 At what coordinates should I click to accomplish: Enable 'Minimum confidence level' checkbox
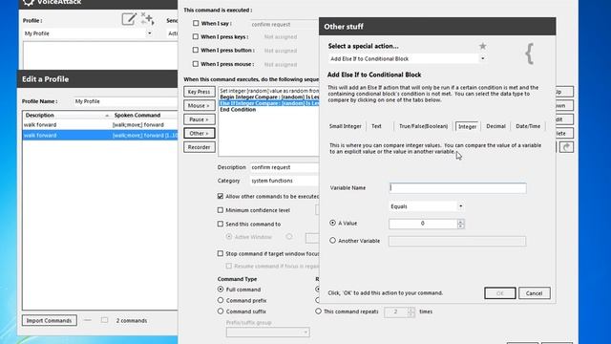click(x=221, y=210)
